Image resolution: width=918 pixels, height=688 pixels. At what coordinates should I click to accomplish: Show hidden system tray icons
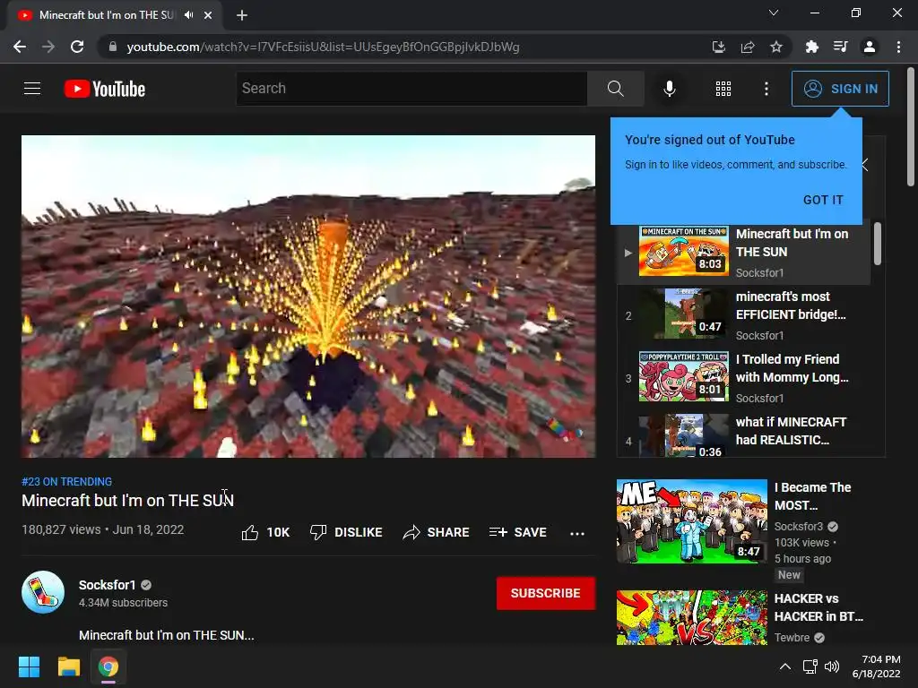785,666
